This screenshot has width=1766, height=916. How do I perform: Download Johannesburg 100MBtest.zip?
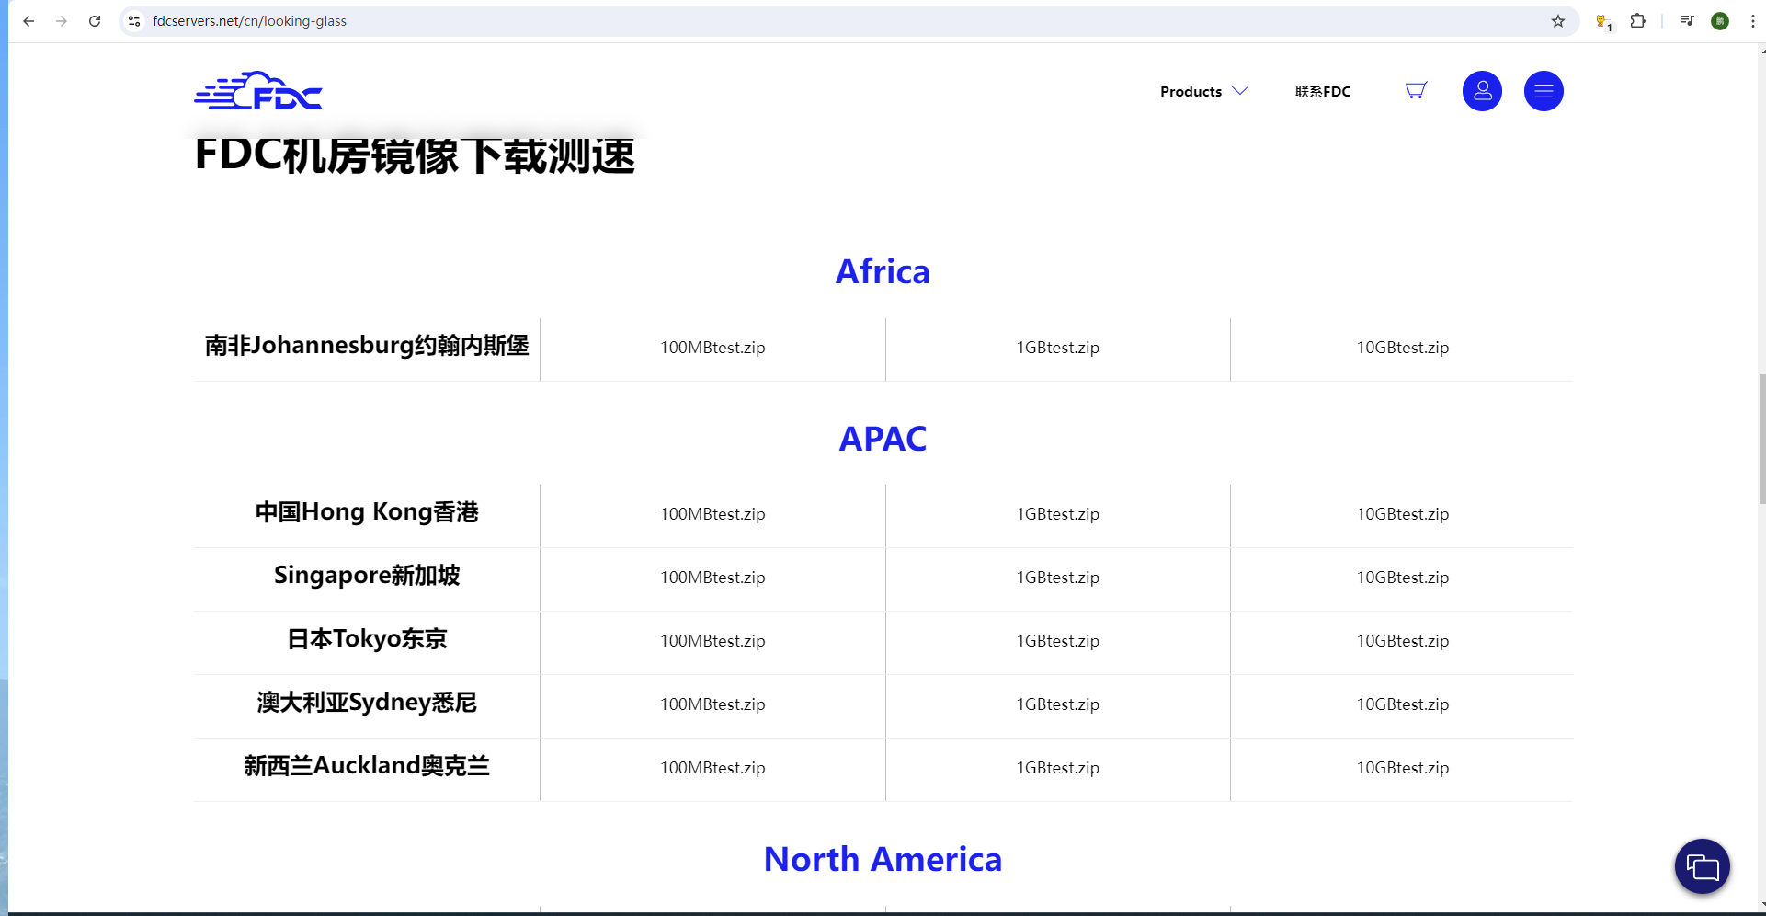pos(712,348)
